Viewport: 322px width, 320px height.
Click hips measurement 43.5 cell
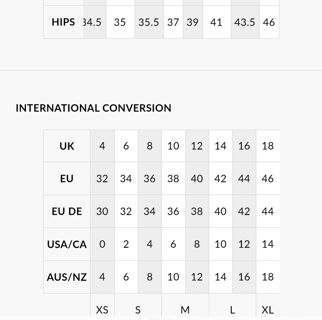(x=245, y=22)
